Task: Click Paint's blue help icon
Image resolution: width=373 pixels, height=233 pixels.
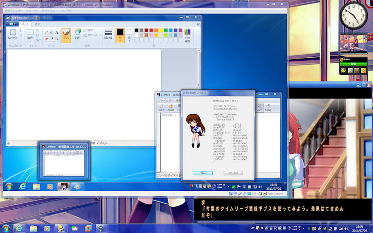Action: tap(198, 24)
